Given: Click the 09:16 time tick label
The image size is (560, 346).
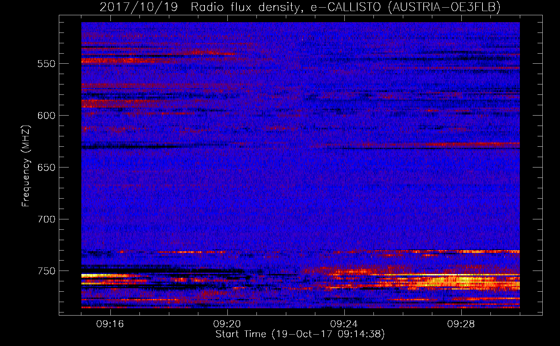Looking at the screenshot, I should (110, 324).
